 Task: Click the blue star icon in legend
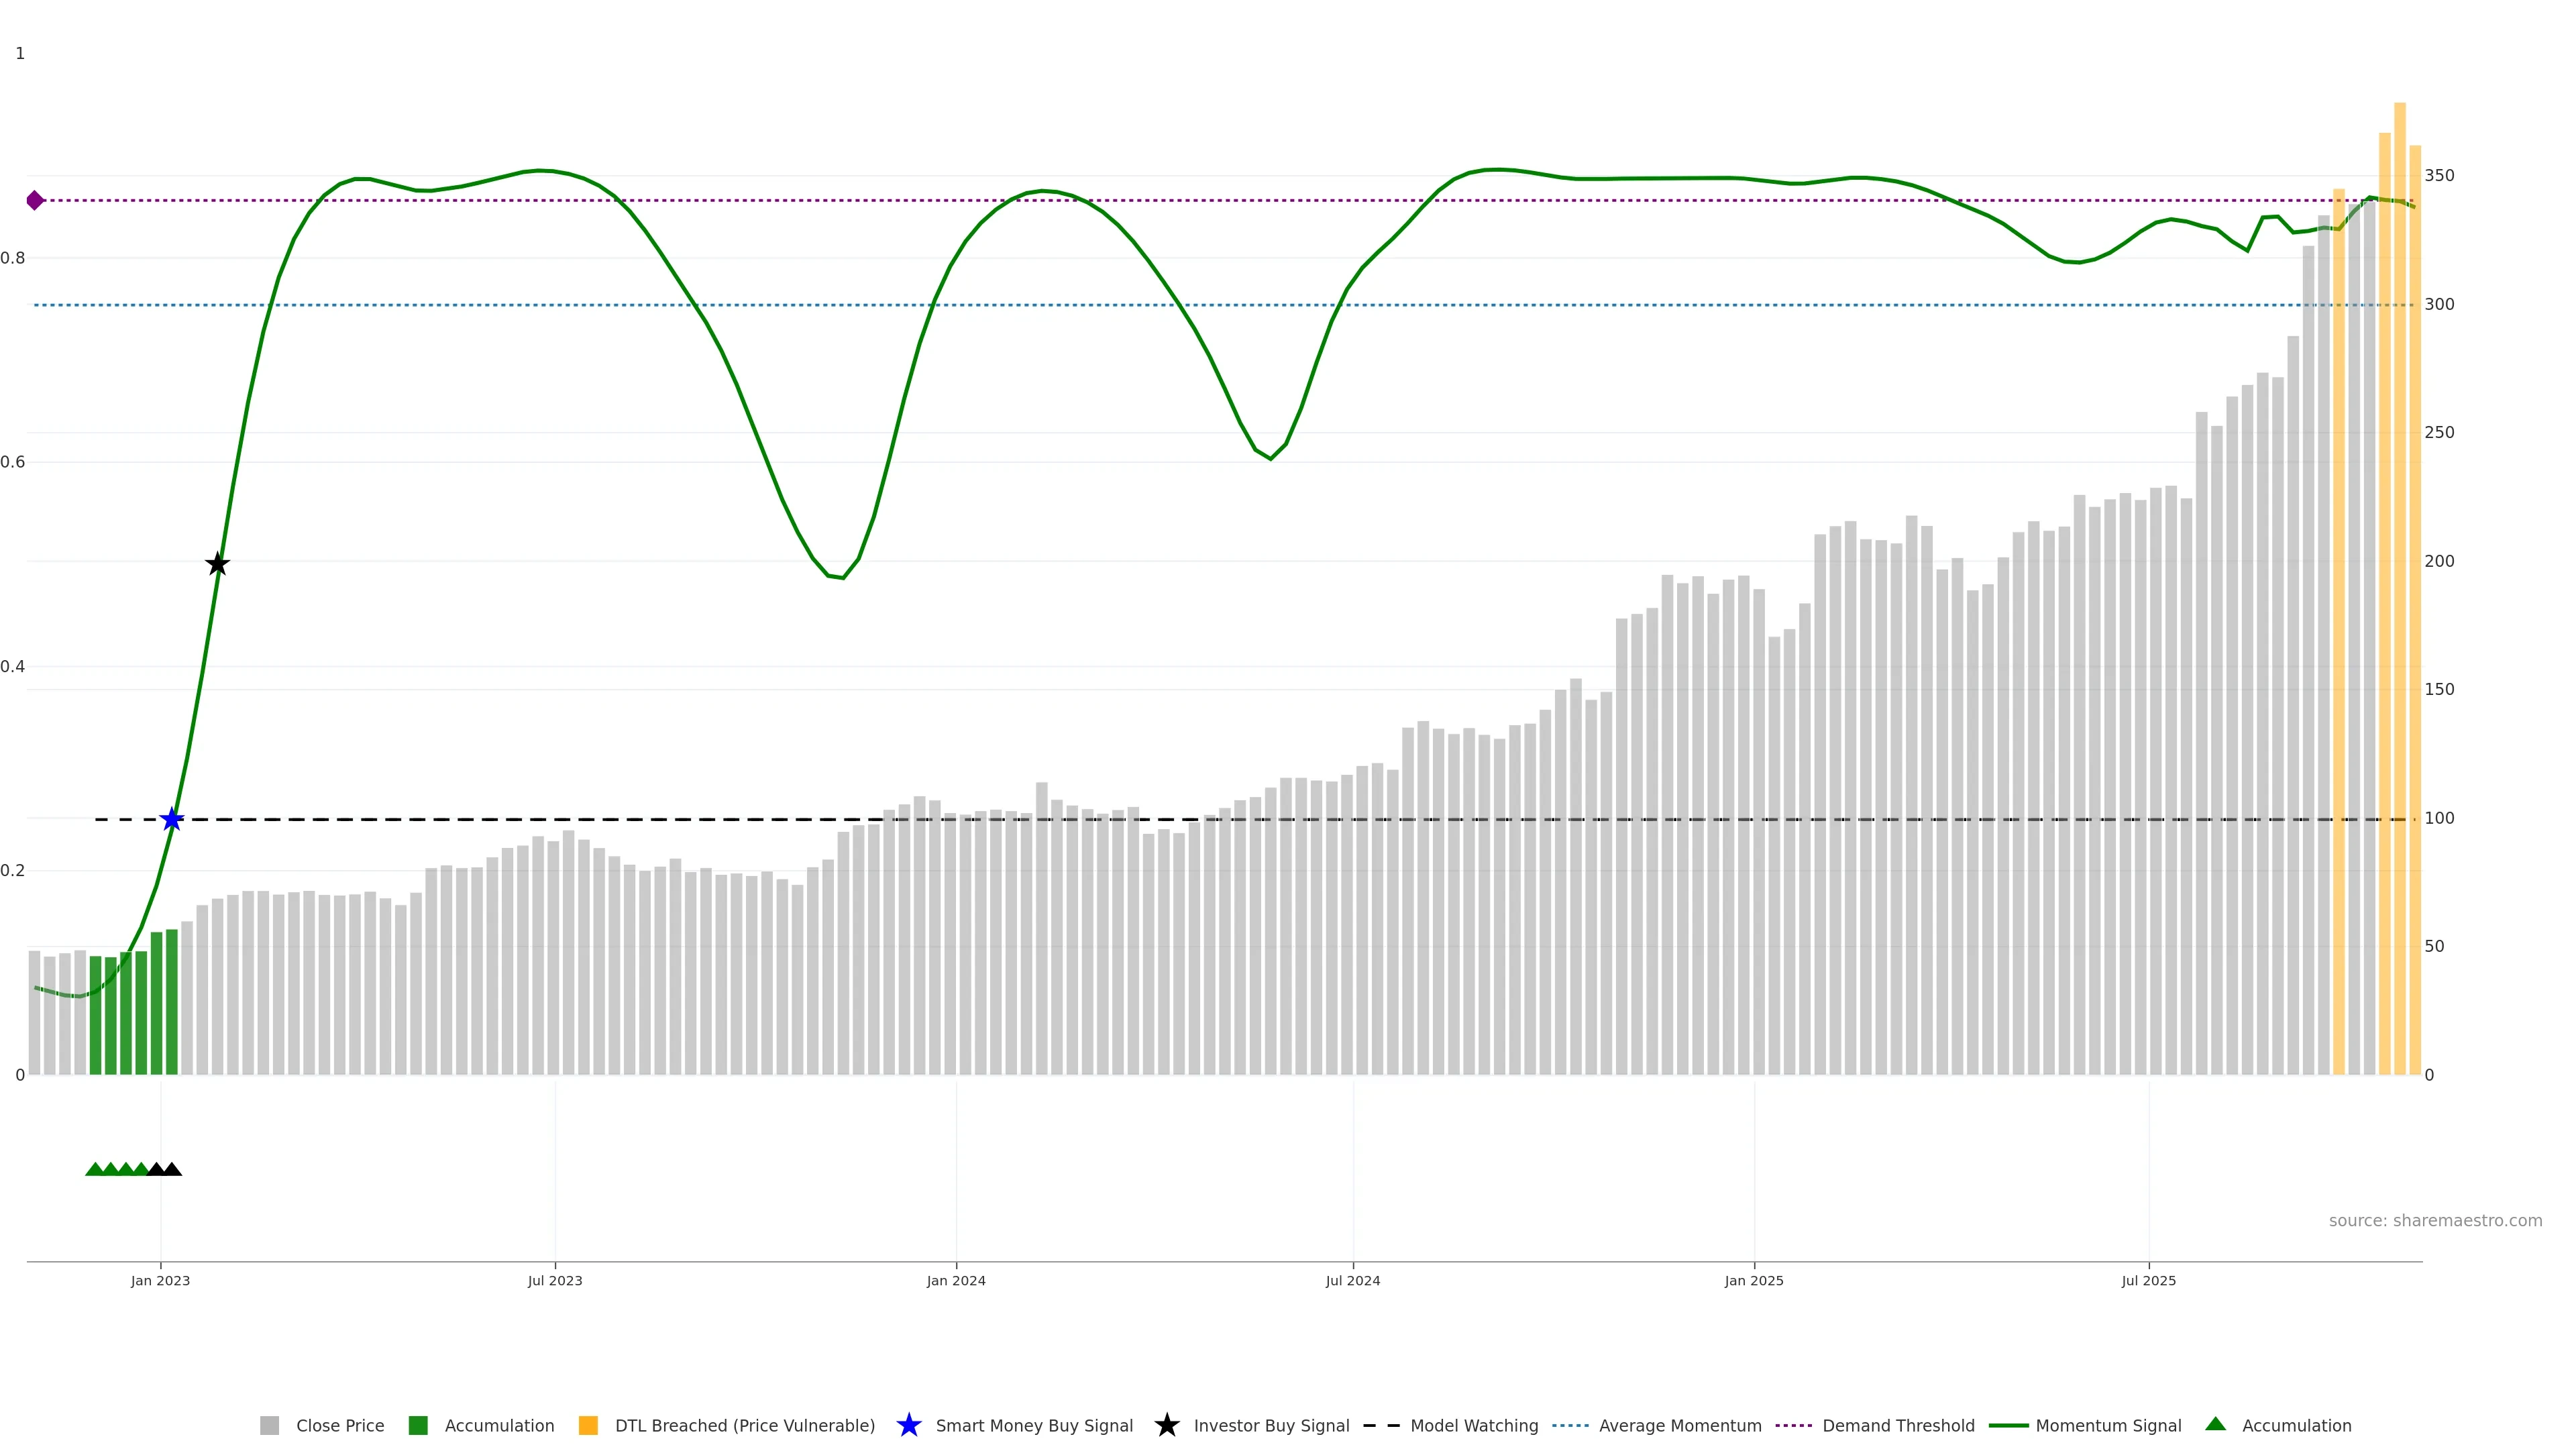(x=908, y=1425)
